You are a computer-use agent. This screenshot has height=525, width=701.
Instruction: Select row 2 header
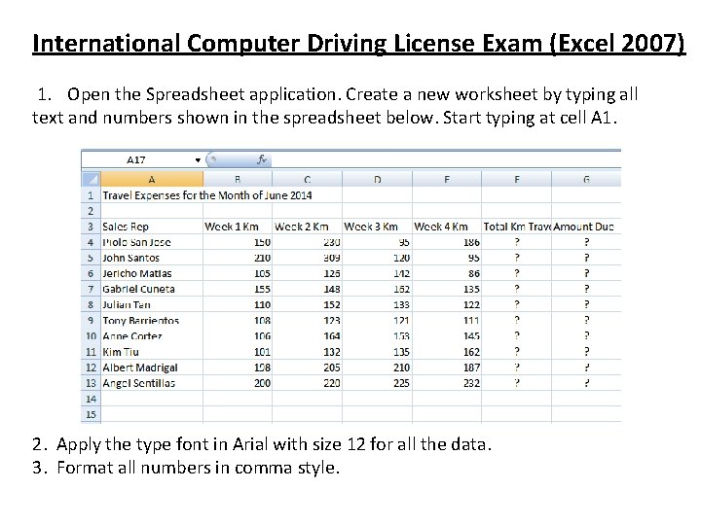point(91,211)
